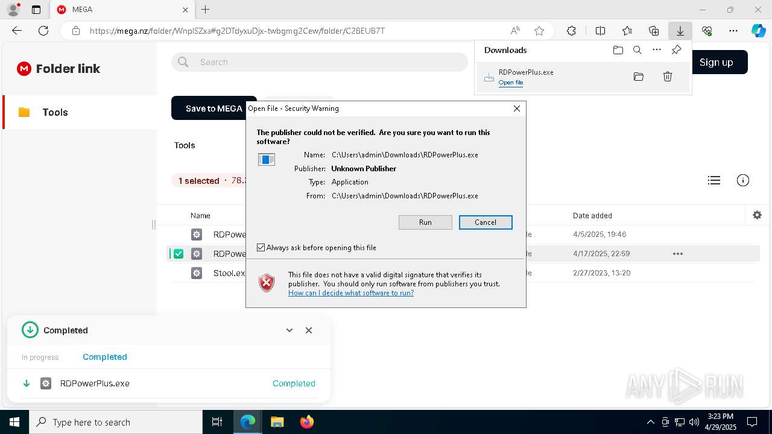Add page to favorites with star icon

coord(539,31)
